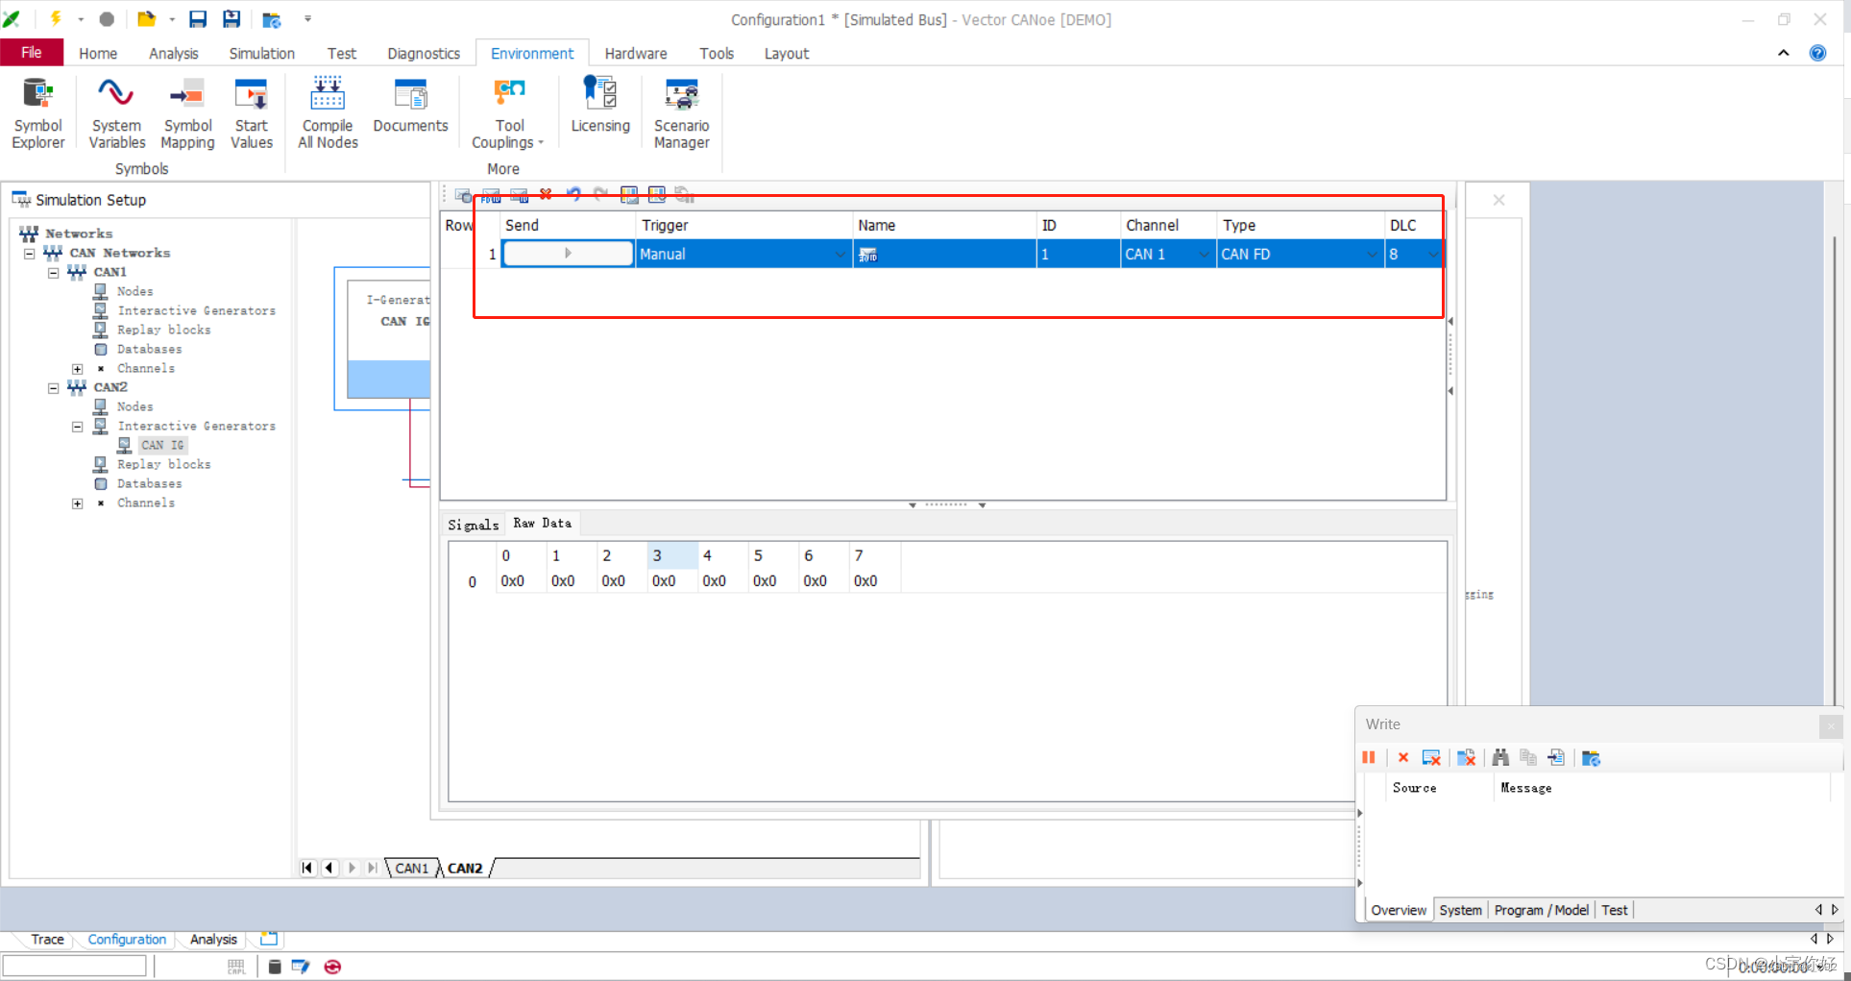Add a new desktop tab
The image size is (1851, 981).
click(269, 939)
